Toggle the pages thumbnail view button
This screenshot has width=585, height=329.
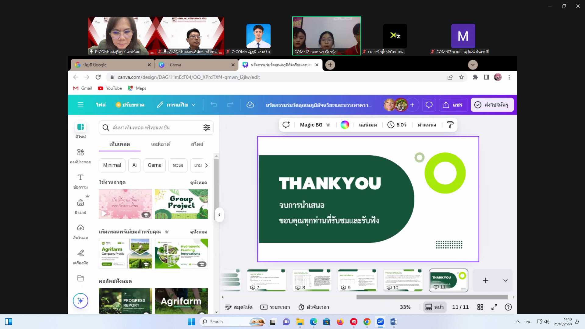tap(434, 307)
